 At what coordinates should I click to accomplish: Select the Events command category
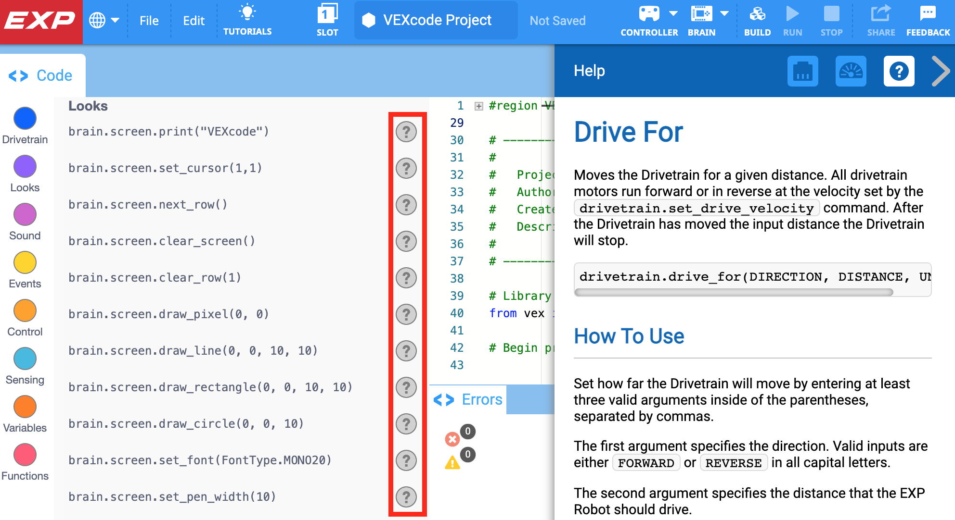tap(25, 262)
